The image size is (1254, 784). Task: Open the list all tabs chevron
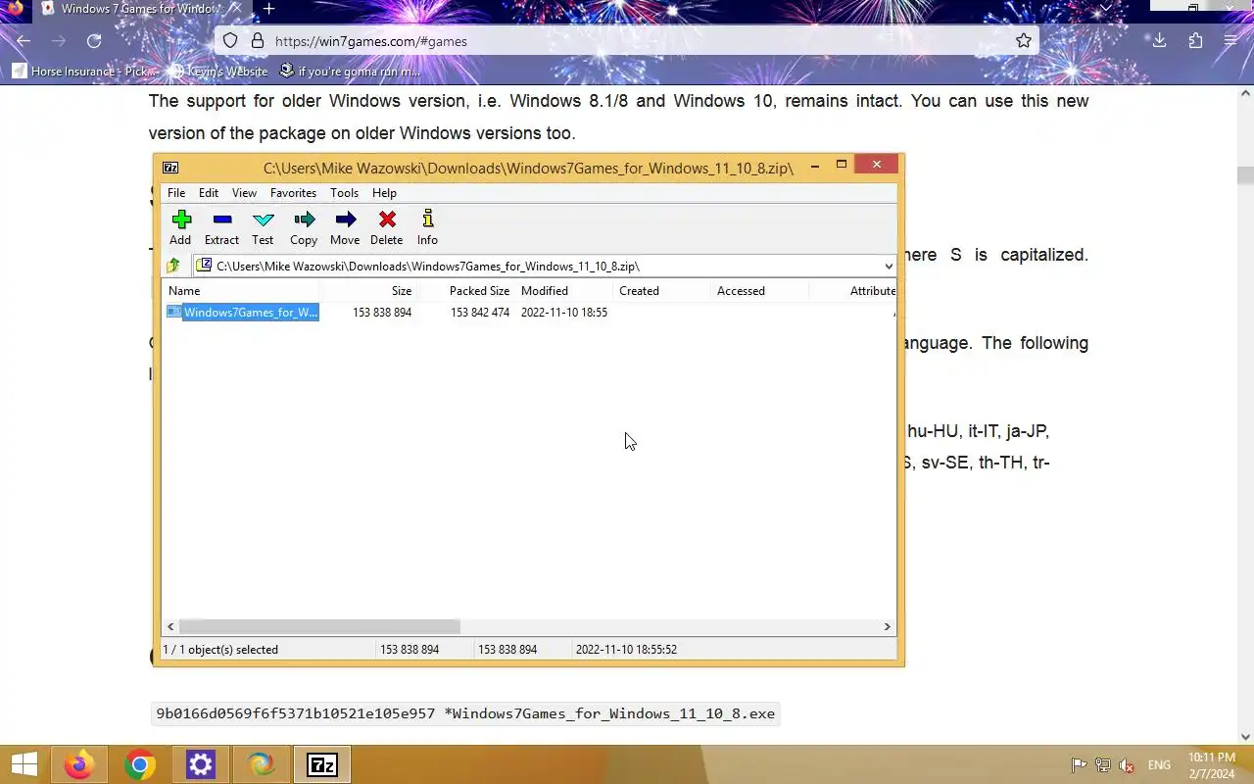[x=1106, y=8]
